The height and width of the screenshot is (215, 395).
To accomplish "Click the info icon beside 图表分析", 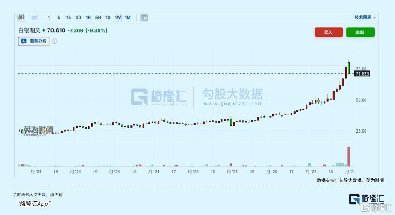I will (54, 41).
